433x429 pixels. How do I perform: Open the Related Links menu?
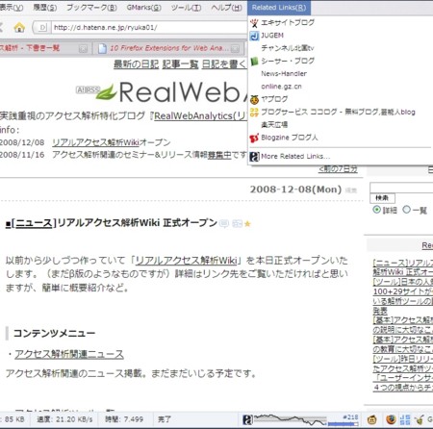(279, 8)
